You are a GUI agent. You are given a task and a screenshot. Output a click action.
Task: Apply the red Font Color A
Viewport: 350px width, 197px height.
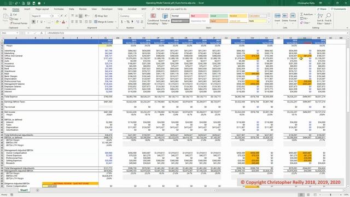[x=63, y=22]
